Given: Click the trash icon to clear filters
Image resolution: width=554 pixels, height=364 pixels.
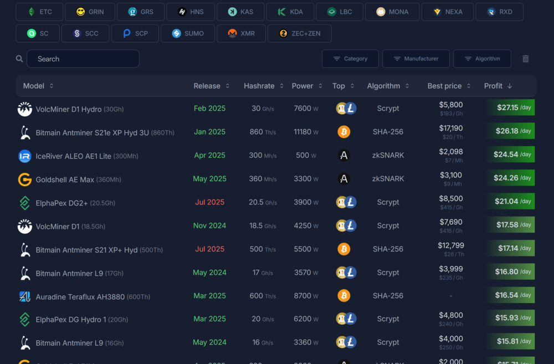Looking at the screenshot, I should 526,59.
